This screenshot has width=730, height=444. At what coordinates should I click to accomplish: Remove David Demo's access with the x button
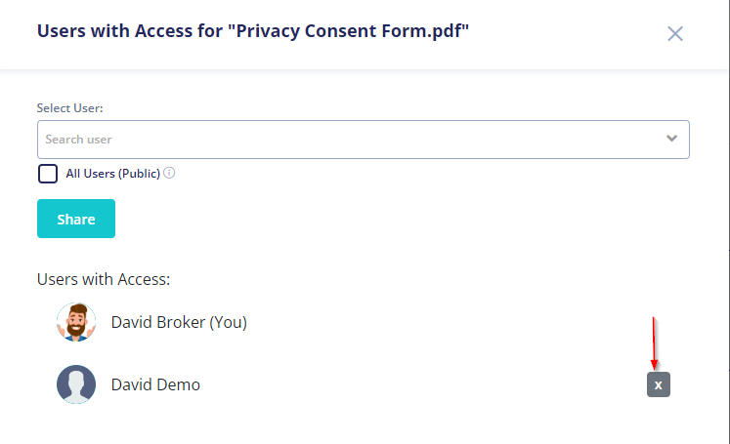[x=659, y=384]
